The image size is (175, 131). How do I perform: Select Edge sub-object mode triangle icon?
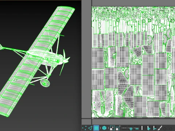[x=90, y=128]
